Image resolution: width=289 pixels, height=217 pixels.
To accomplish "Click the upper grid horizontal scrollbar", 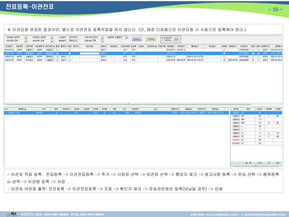I will 129,104.
